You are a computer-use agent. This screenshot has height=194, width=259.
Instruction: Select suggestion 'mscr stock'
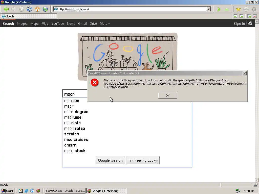[x=75, y=151]
